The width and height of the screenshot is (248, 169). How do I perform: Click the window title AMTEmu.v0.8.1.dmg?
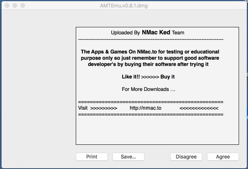coord(124,6)
